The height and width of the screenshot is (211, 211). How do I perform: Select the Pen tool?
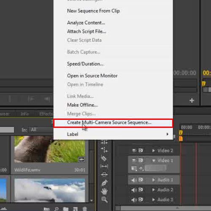point(104,183)
